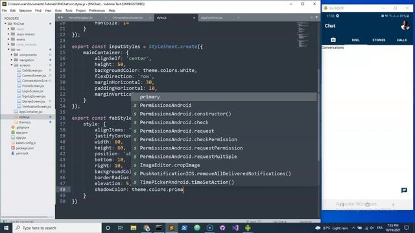The width and height of the screenshot is (415, 233).
Task: Click the FRA keyboard language indicator
Action: click(x=379, y=228)
